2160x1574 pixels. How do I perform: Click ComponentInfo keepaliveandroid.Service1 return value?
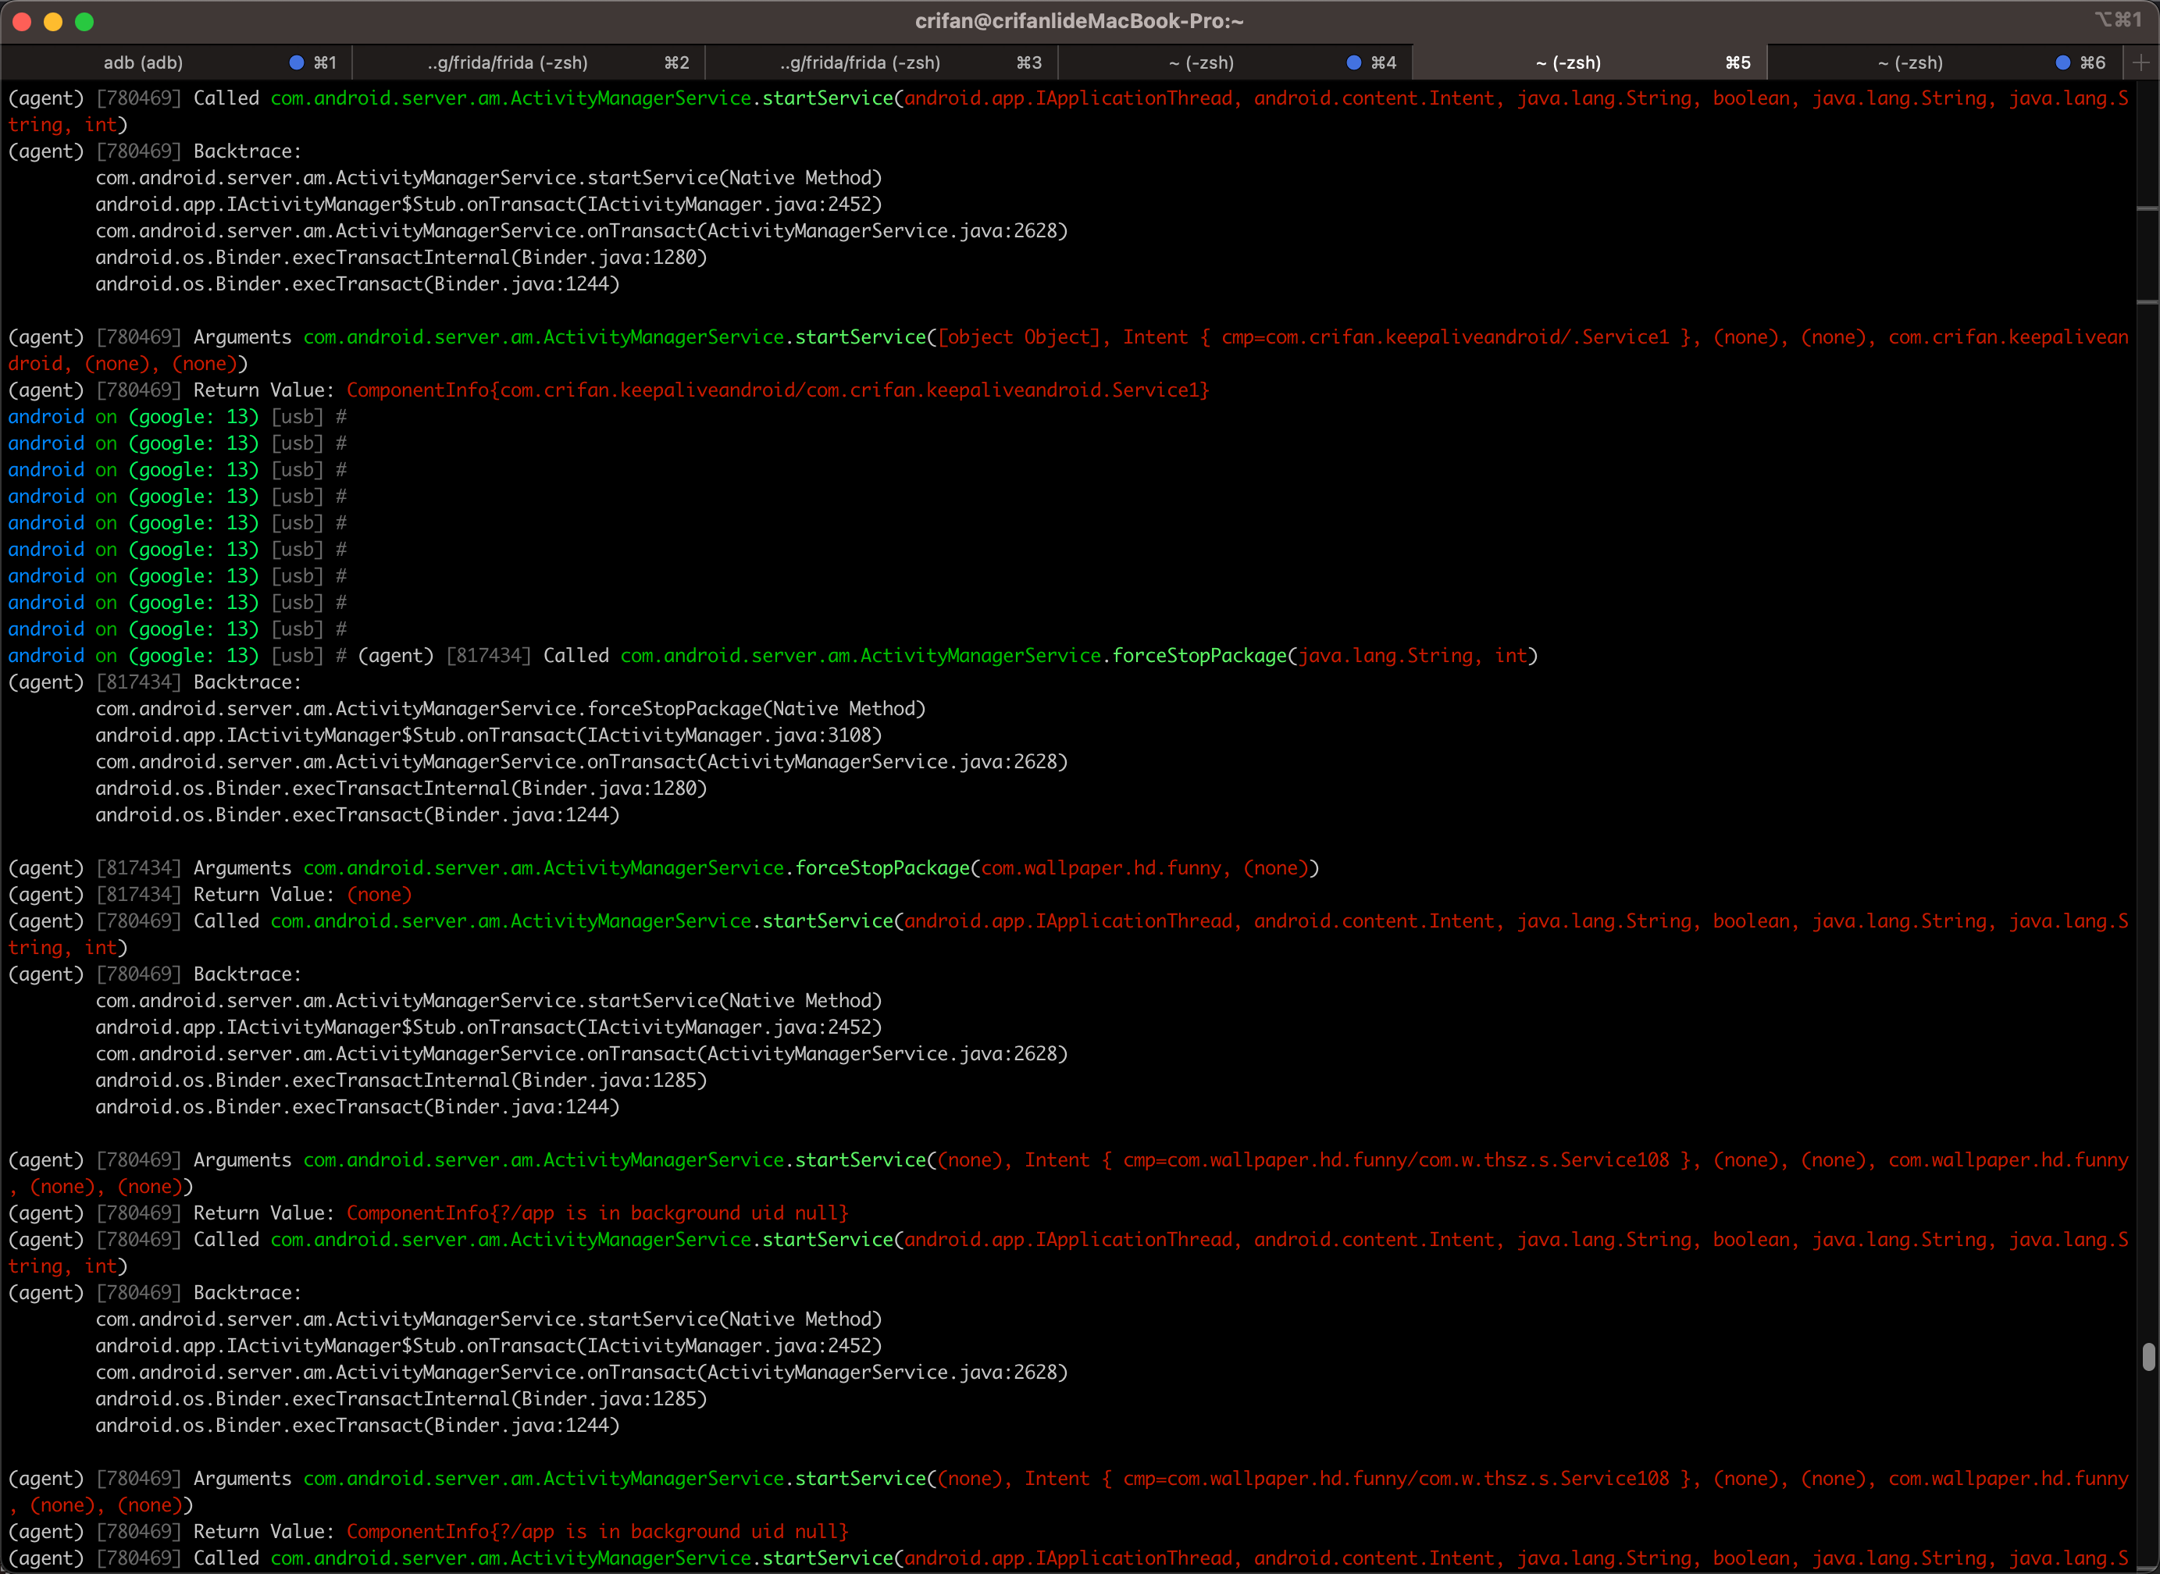[778, 390]
